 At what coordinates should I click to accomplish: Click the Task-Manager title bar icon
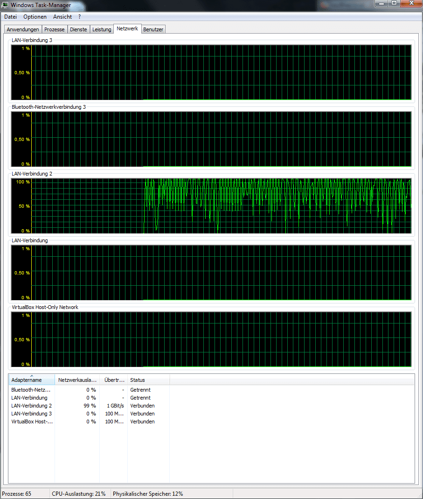pyautogui.click(x=5, y=5)
